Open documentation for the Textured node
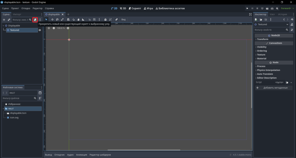This screenshot has height=158, width=296. coord(292,24)
